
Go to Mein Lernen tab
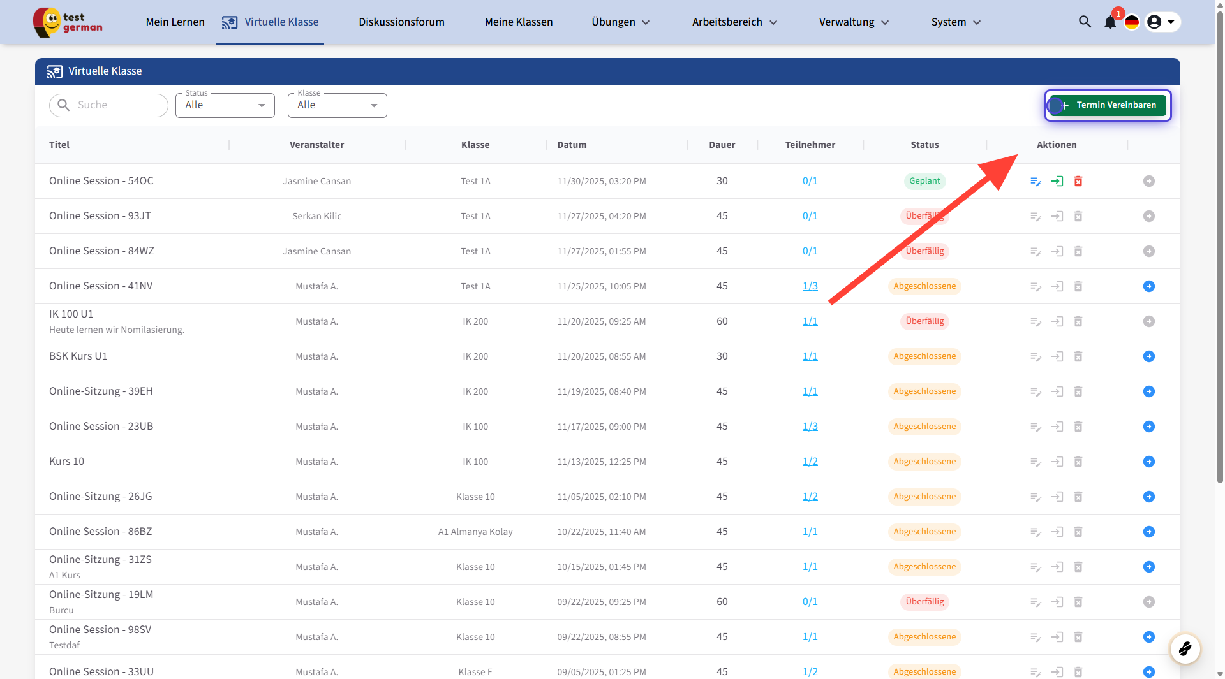(175, 22)
